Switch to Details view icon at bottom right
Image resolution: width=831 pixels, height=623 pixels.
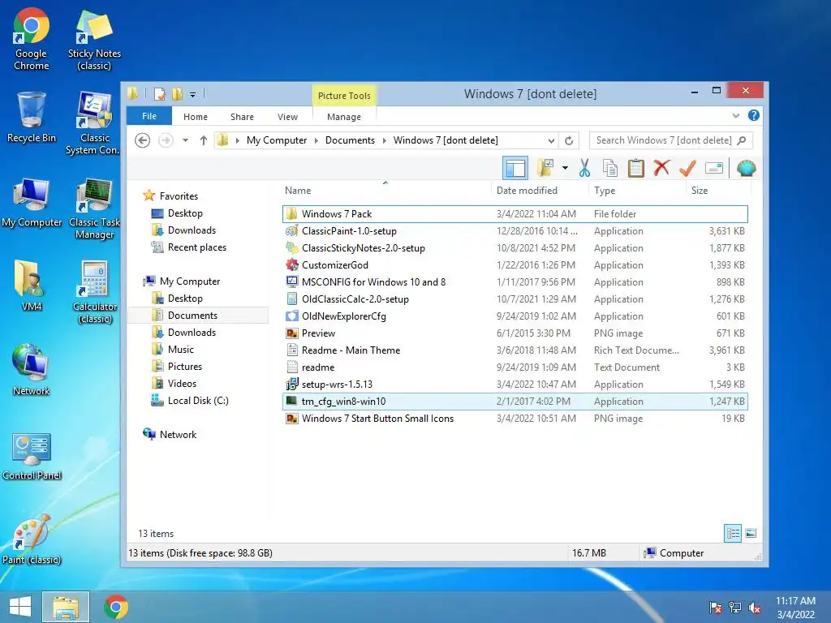pos(733,533)
